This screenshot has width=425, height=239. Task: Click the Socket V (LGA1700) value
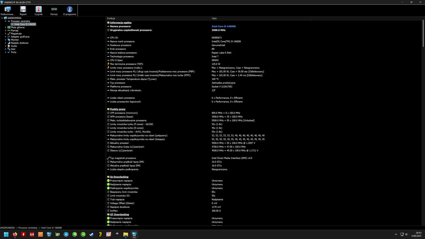tap(222, 87)
